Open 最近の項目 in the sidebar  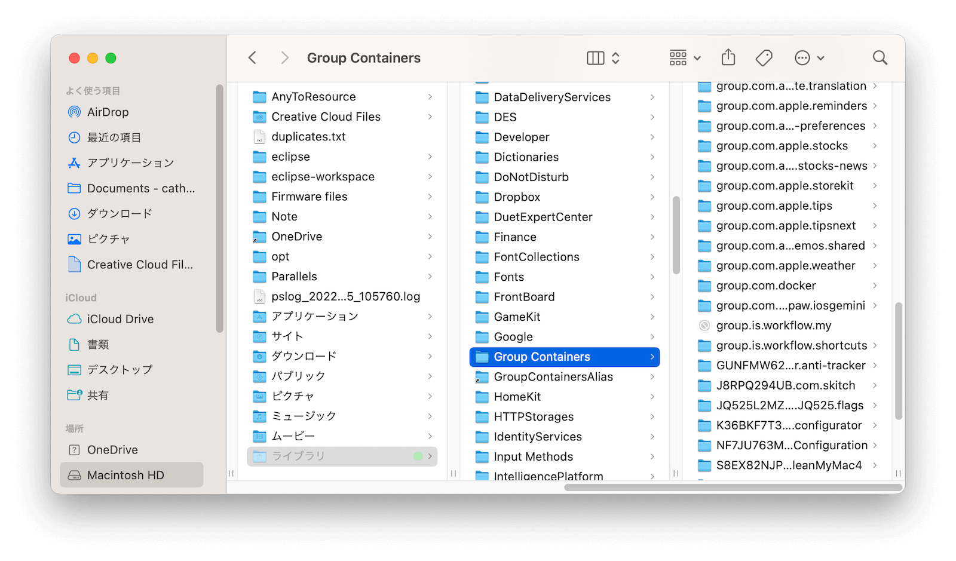pos(131,137)
